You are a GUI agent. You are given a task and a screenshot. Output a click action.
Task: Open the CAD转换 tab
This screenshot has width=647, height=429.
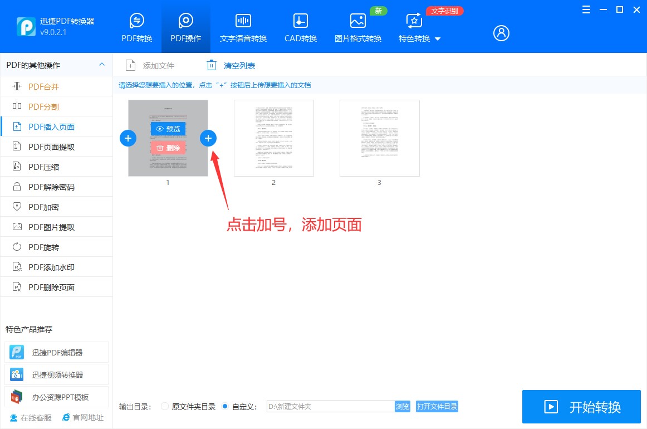(x=300, y=26)
